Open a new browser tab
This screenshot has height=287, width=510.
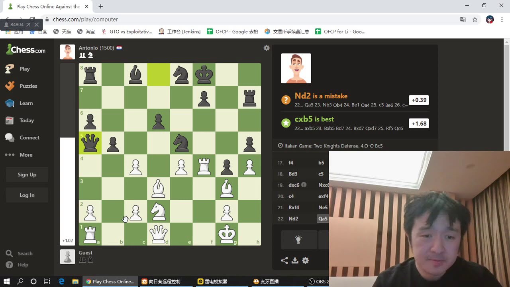coord(101,6)
